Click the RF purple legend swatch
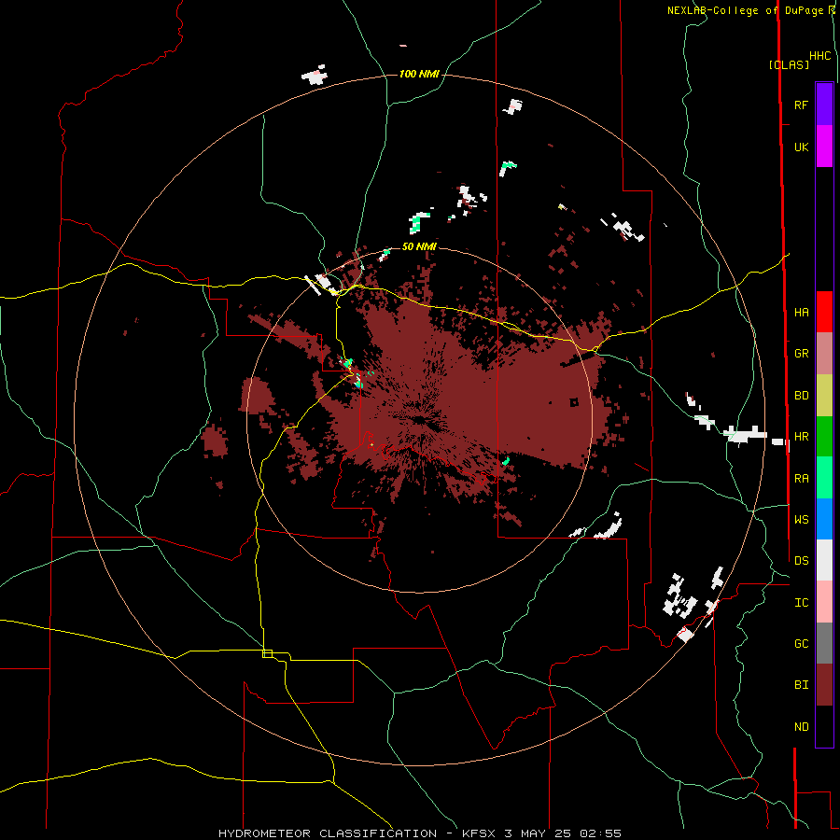This screenshot has height=840, width=840. click(824, 105)
